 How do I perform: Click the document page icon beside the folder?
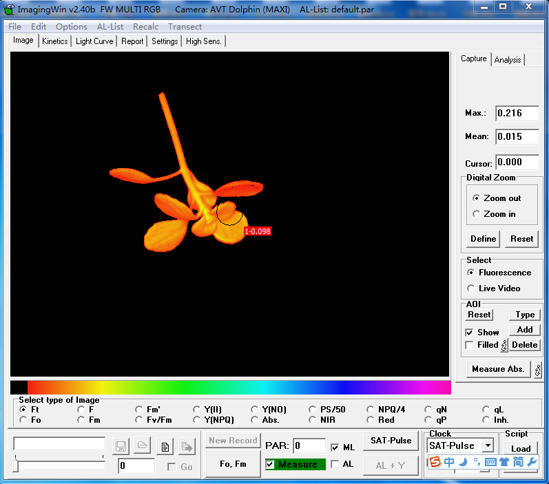click(x=165, y=446)
